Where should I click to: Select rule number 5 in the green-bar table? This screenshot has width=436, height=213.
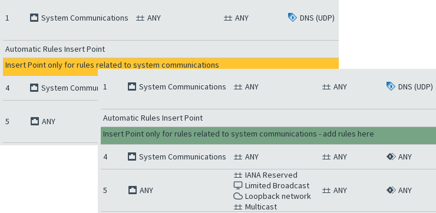(105, 191)
